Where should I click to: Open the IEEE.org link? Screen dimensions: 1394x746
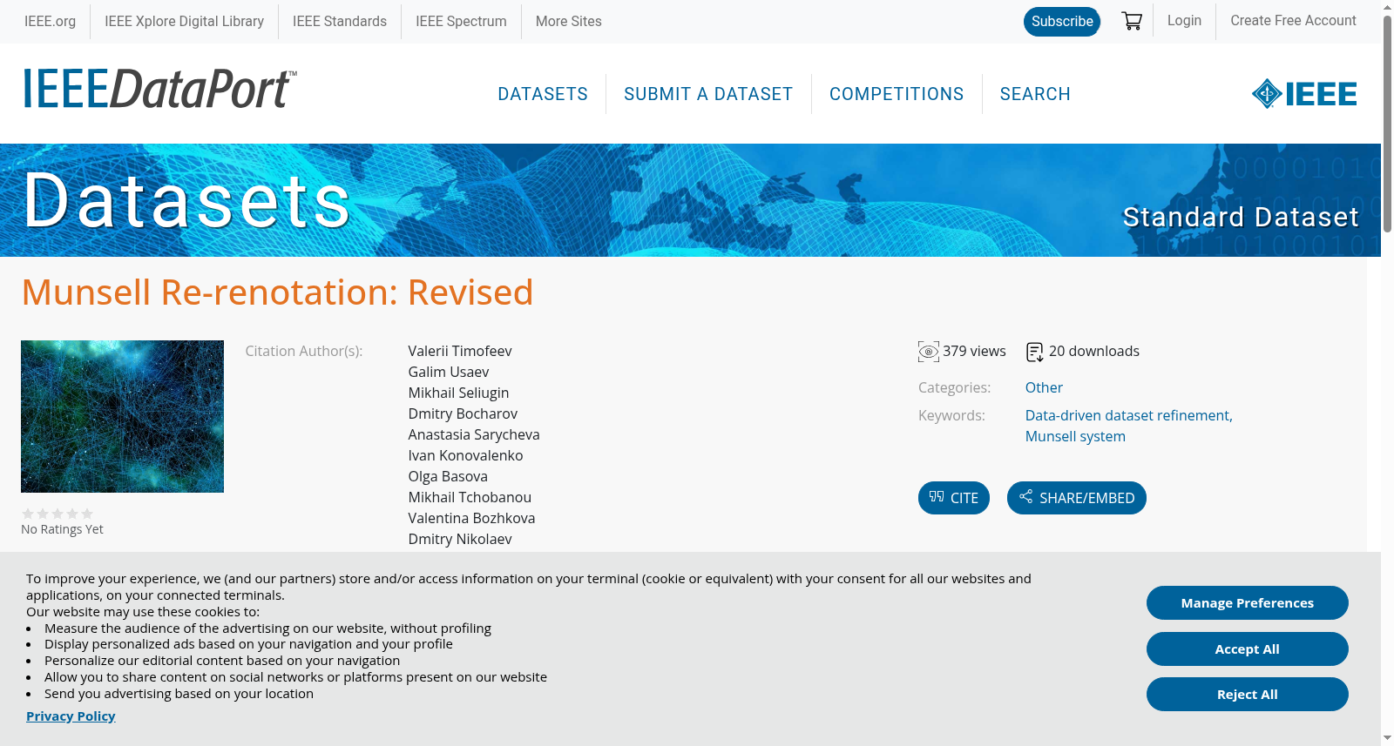coord(50,21)
